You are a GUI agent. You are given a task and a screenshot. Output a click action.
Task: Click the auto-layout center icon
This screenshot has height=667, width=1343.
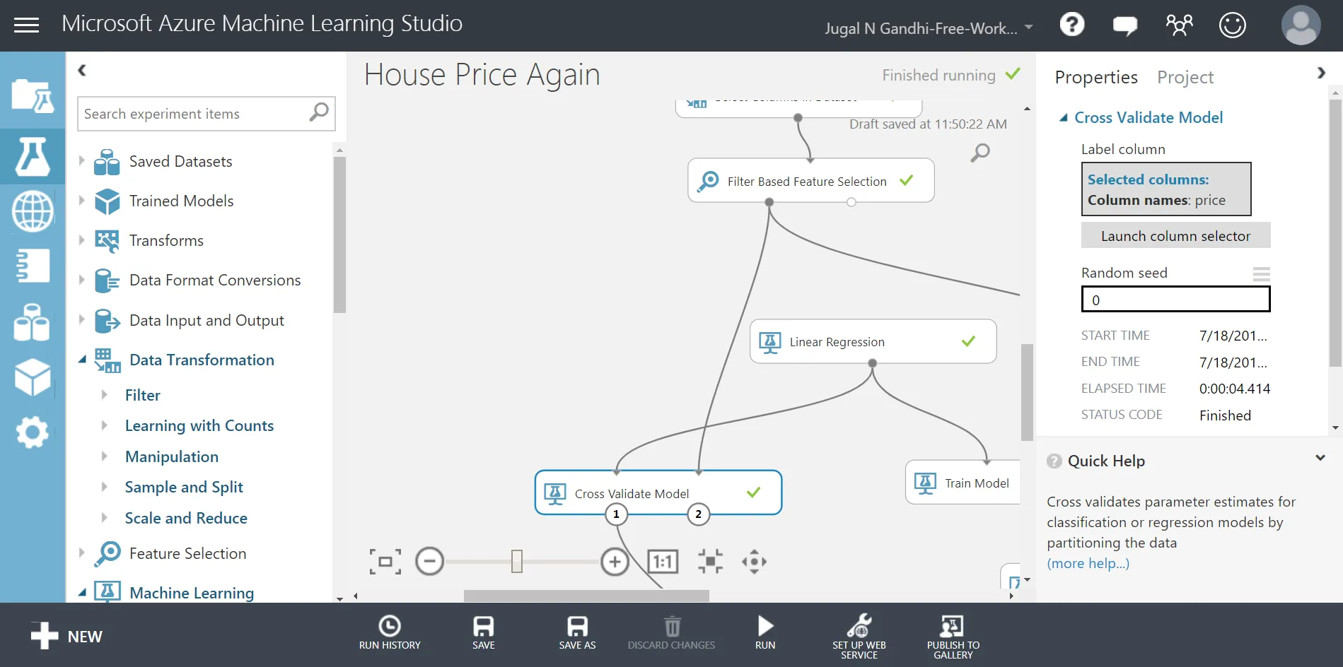[710, 562]
